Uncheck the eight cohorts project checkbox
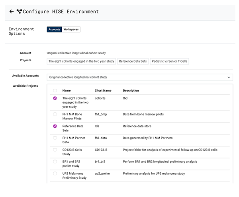Viewport: 239px width, 197px height. pyautogui.click(x=55, y=98)
